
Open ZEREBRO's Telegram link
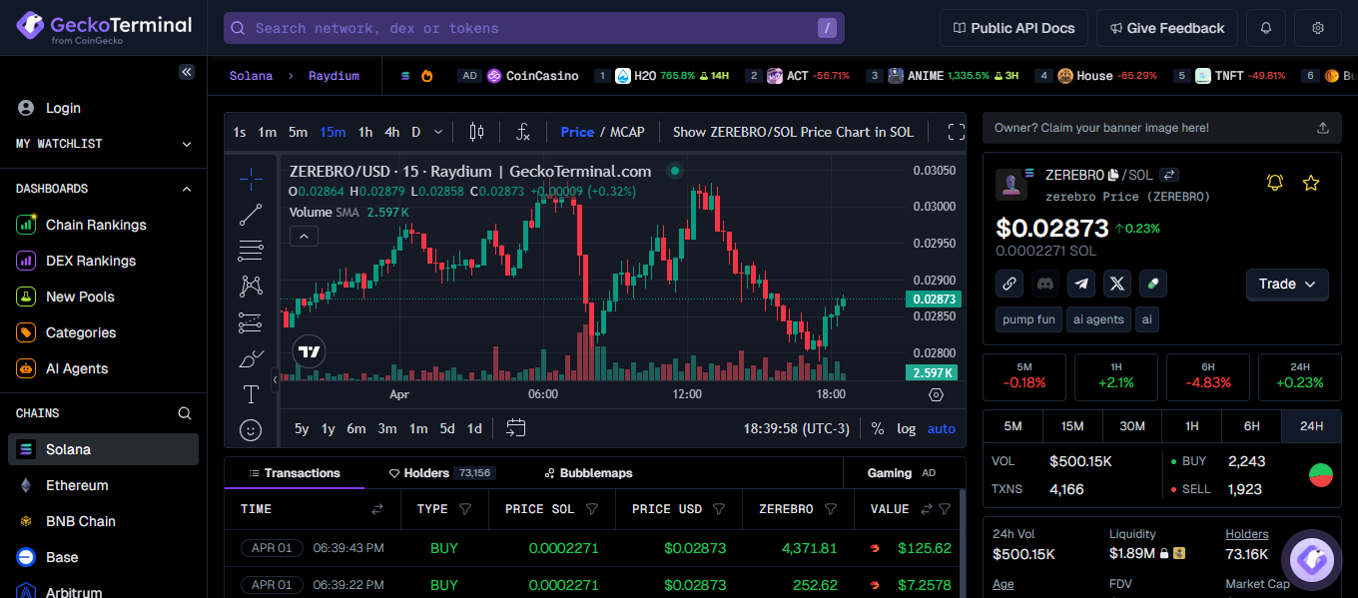1080,284
